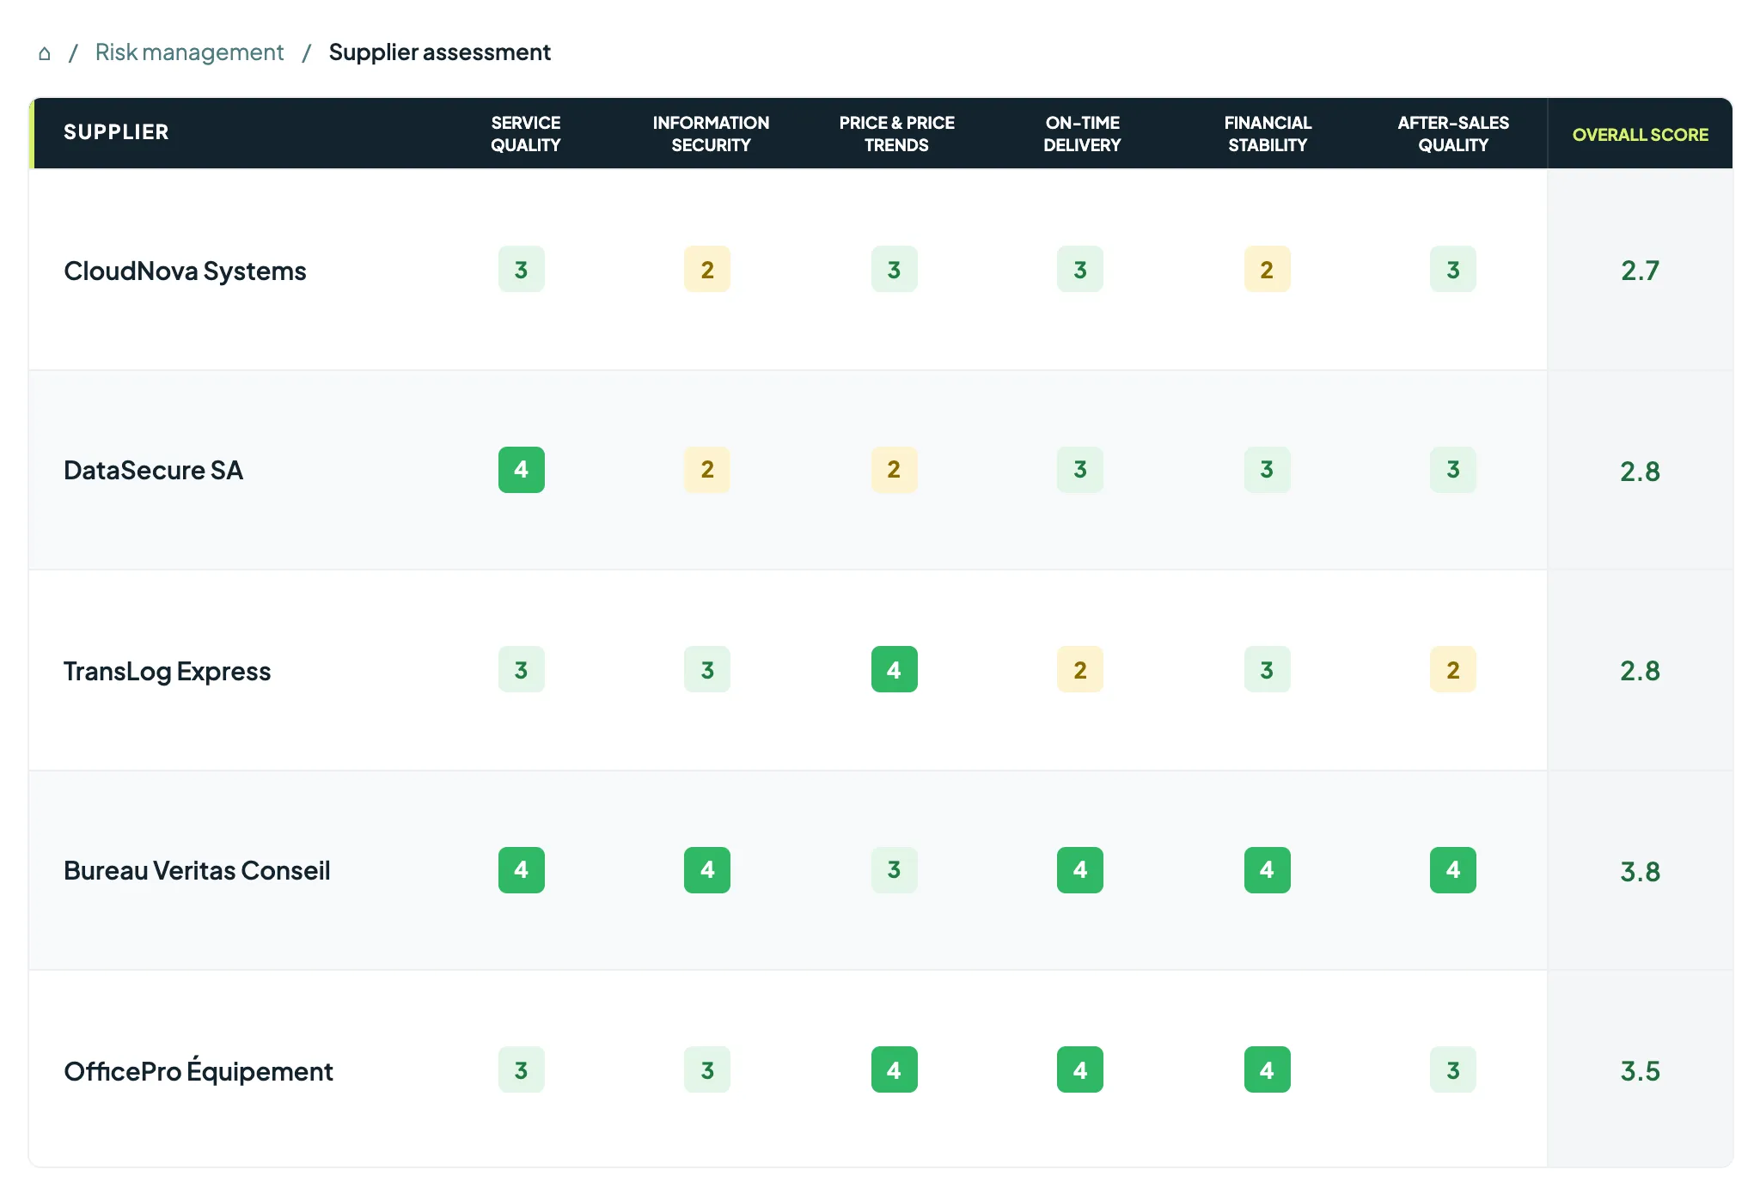
Task: Click the Information Security column header
Action: [x=711, y=134]
